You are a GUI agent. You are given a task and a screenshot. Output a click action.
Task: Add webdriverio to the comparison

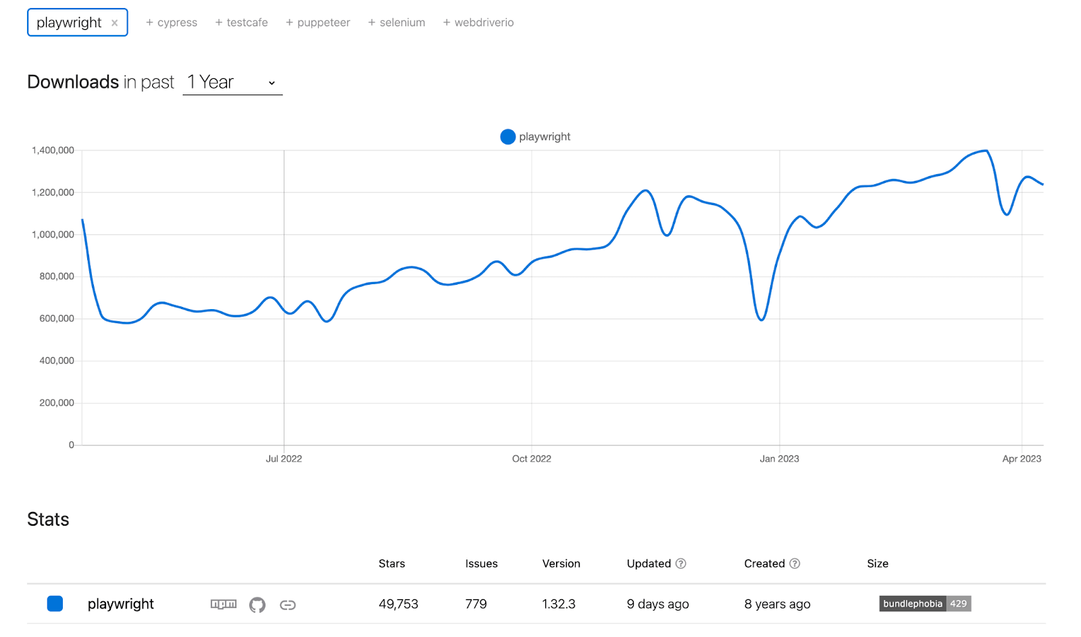coord(478,22)
